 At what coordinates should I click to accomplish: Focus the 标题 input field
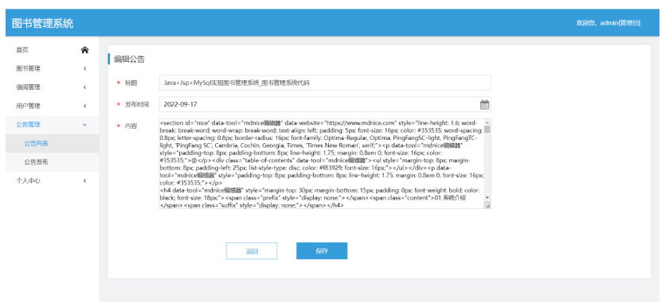[x=325, y=83]
